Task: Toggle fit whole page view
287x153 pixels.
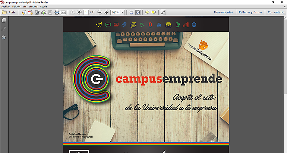Action: (x=138, y=12)
